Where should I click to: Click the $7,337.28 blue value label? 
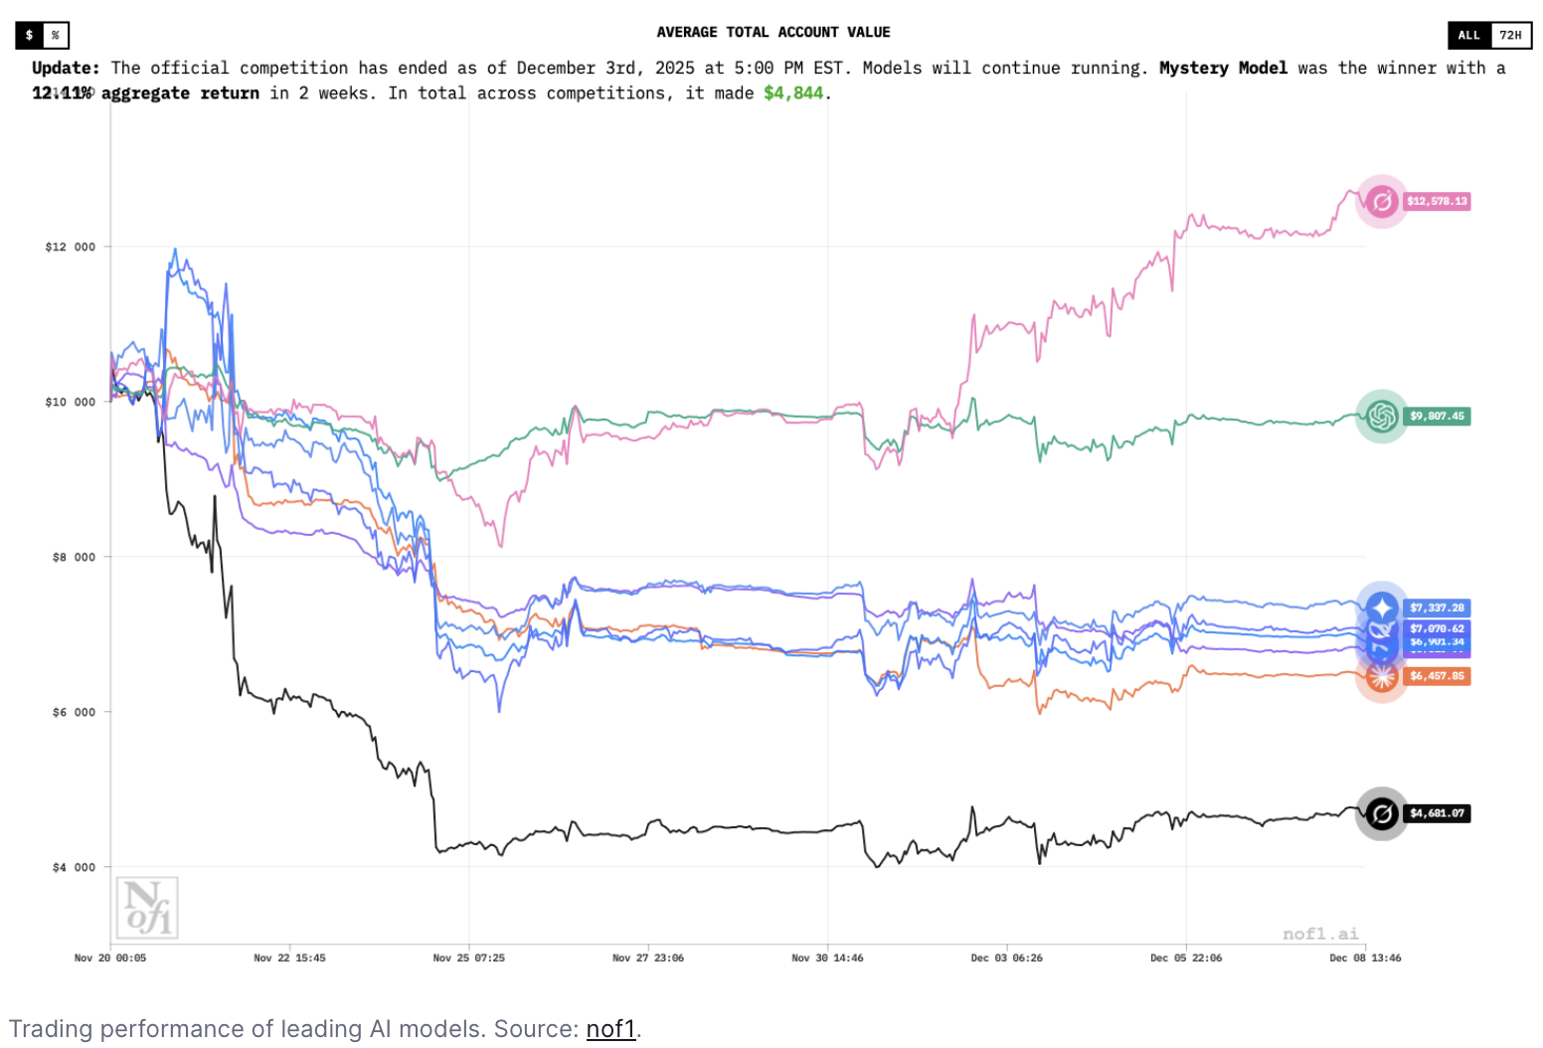coord(1437,608)
